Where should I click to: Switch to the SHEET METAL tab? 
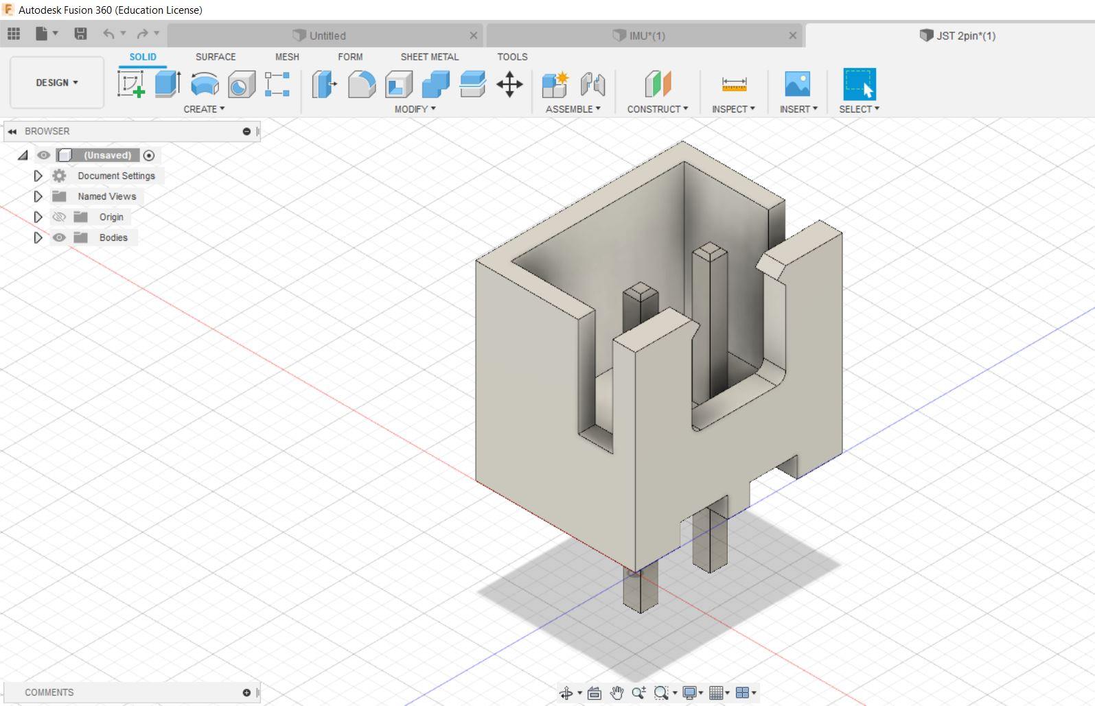(x=430, y=57)
